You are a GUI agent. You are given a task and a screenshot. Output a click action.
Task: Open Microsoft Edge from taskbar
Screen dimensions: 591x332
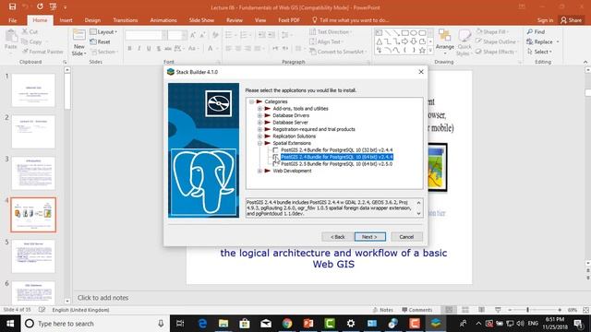click(x=202, y=324)
